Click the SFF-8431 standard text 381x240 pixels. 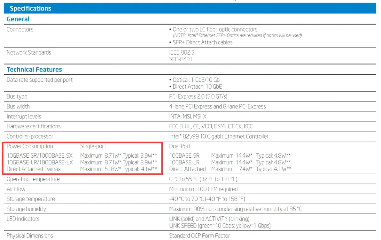point(181,59)
